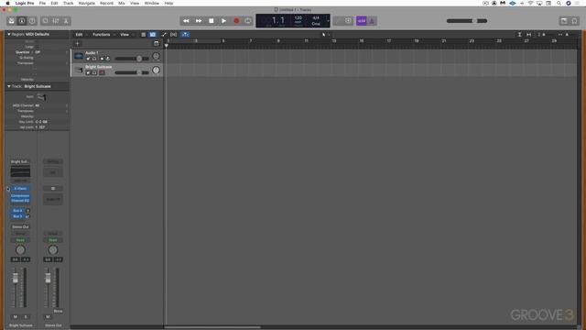The image size is (586, 330).
Task: Adjust the Audio 1 track volume slider
Action: [x=132, y=59]
